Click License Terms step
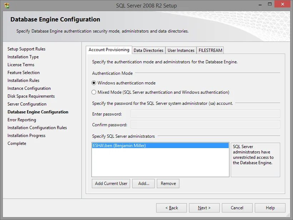 pyautogui.click(x=21, y=65)
